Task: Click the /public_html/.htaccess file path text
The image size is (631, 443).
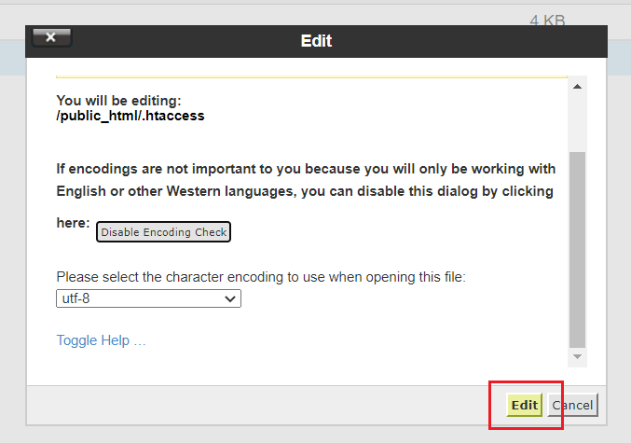Action: pyautogui.click(x=130, y=117)
